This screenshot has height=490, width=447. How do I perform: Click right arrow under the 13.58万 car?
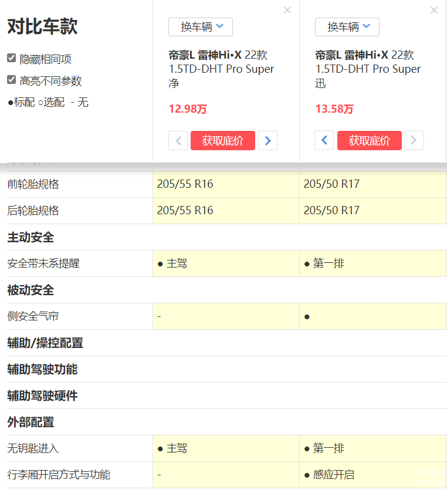pos(414,141)
